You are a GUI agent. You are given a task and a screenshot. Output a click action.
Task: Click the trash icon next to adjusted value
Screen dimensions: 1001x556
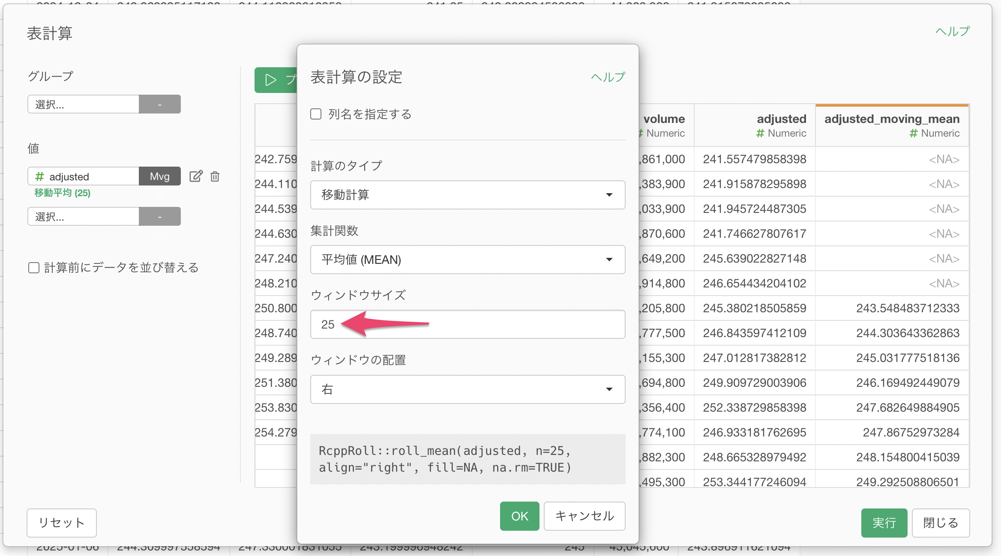[215, 176]
